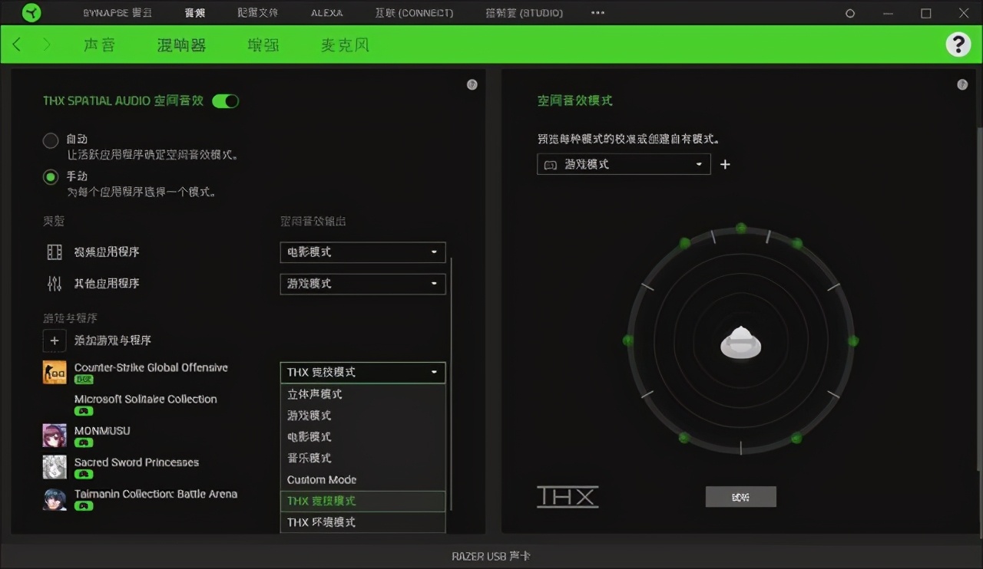Open the 电影模式 dropdown for video apps
The image size is (983, 569).
coord(362,252)
